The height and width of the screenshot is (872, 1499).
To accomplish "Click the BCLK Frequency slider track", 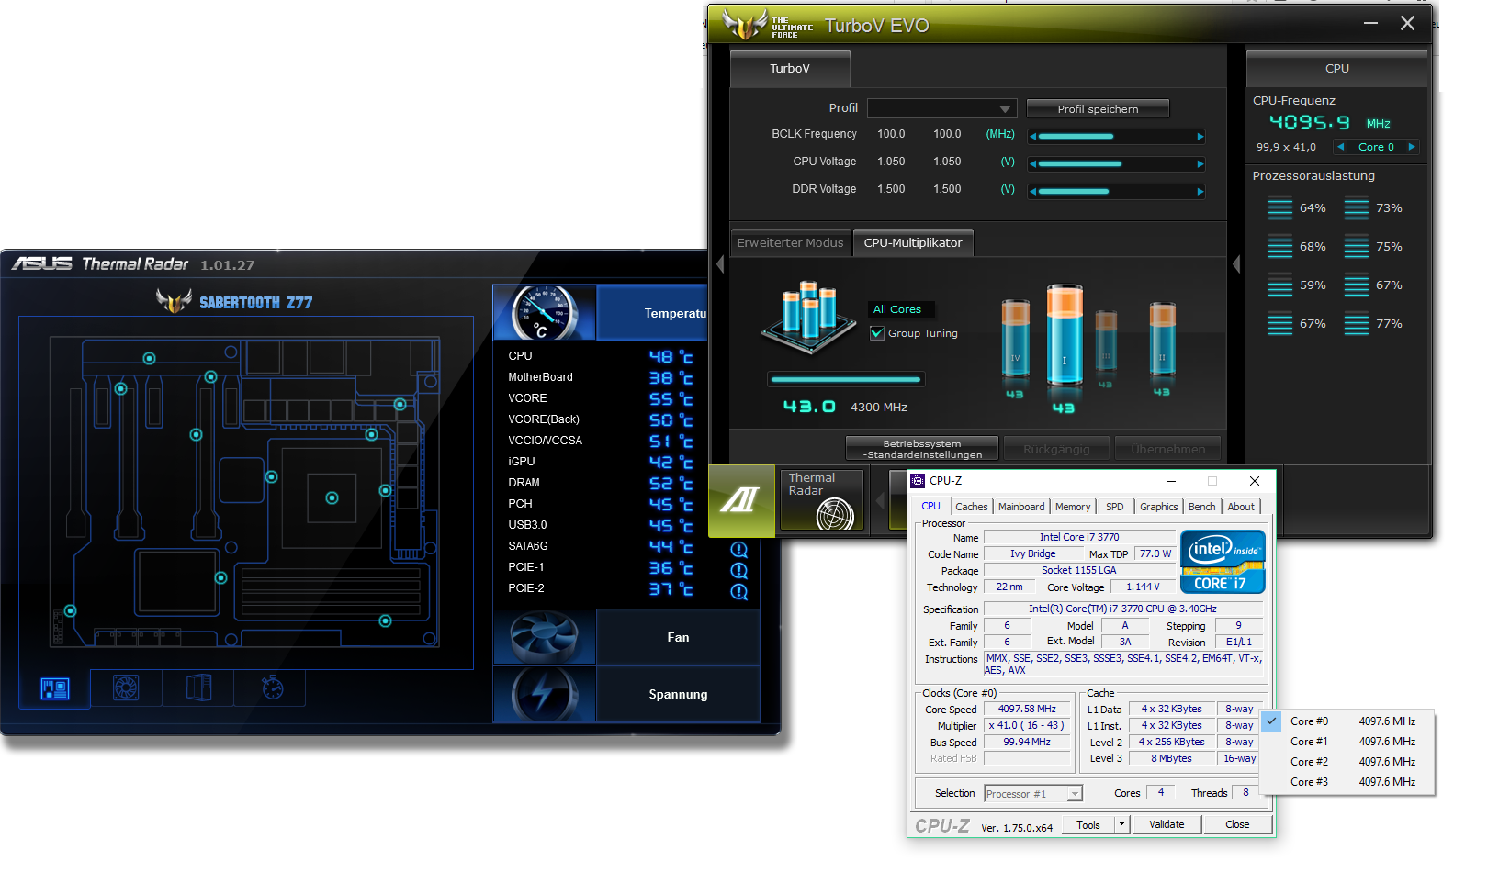I will point(1117,137).
